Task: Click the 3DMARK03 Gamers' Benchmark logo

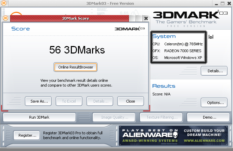Action: click(x=190, y=18)
